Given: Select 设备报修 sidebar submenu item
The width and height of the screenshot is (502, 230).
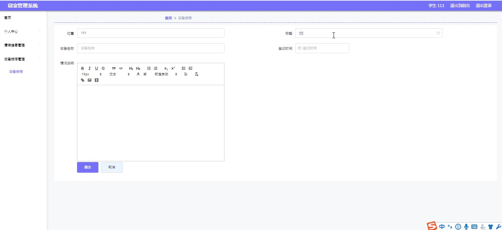Looking at the screenshot, I should [16, 72].
